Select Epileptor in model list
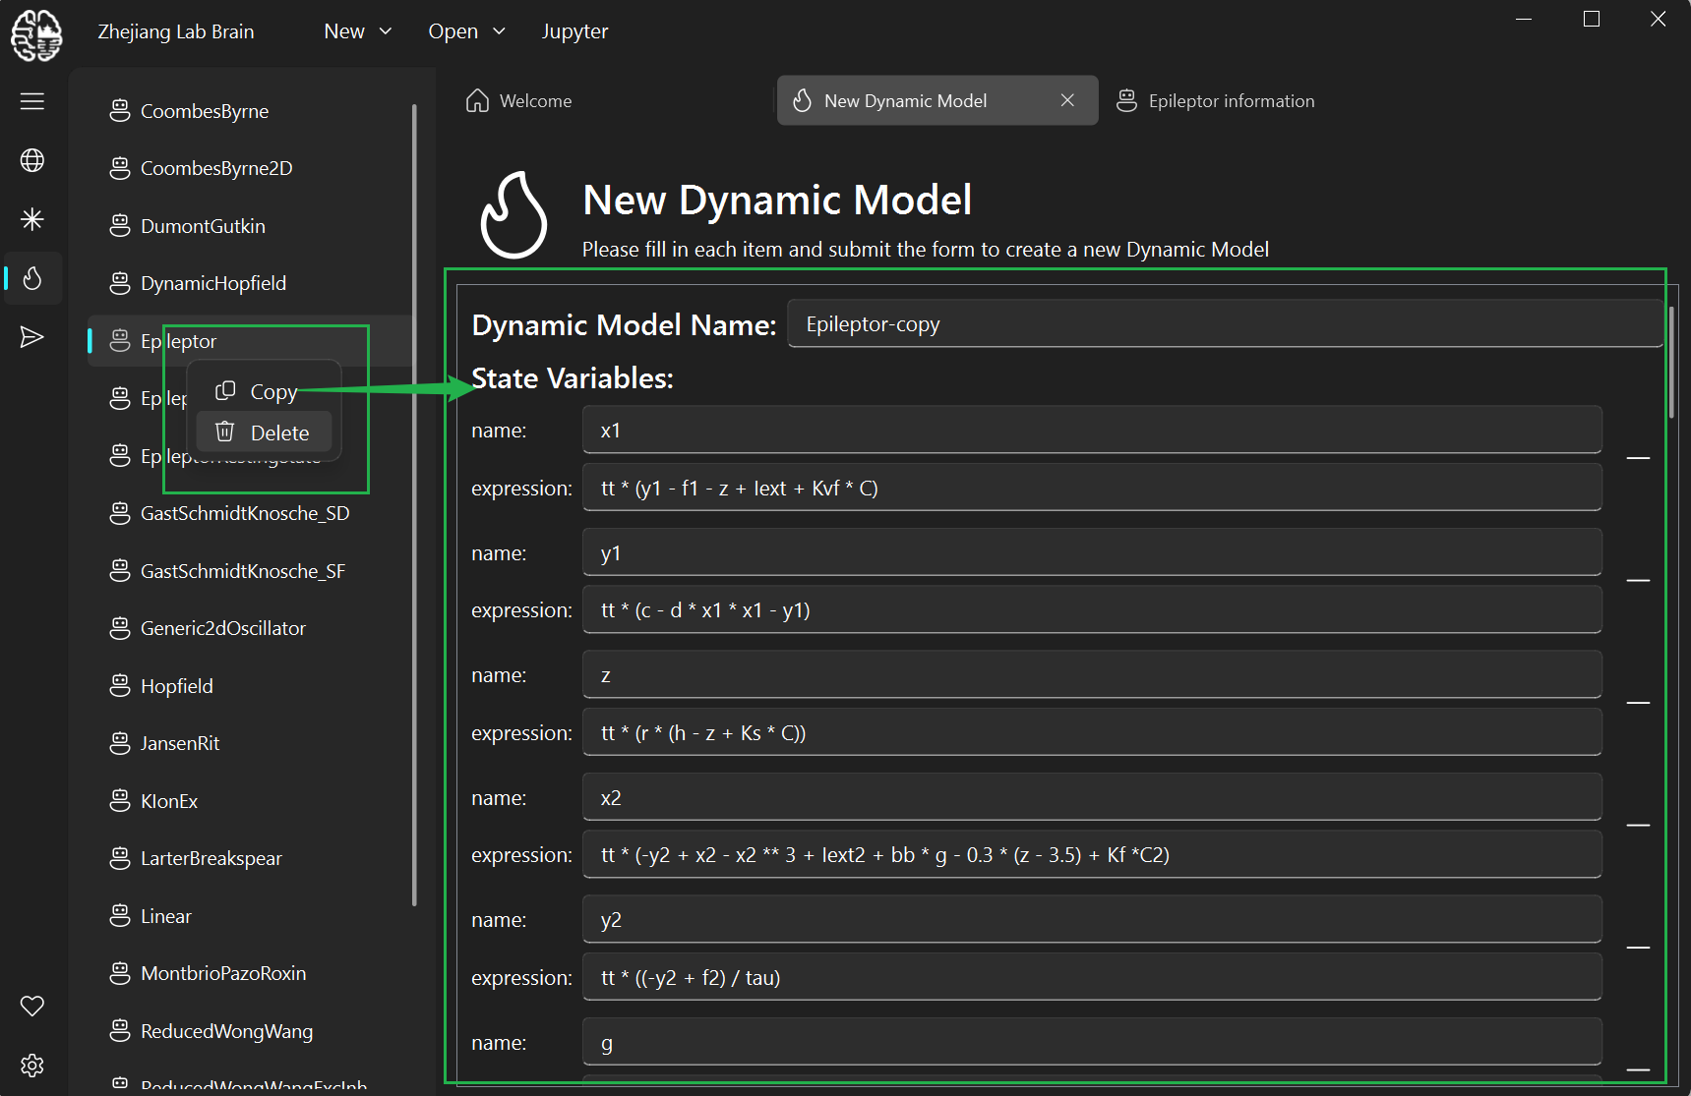 (250, 341)
